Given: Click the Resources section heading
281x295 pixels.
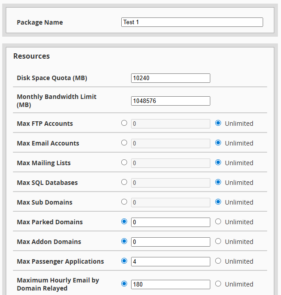Looking at the screenshot, I should pyautogui.click(x=31, y=56).
